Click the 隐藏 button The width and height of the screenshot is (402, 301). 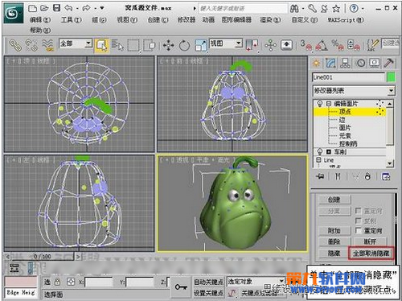coord(334,253)
